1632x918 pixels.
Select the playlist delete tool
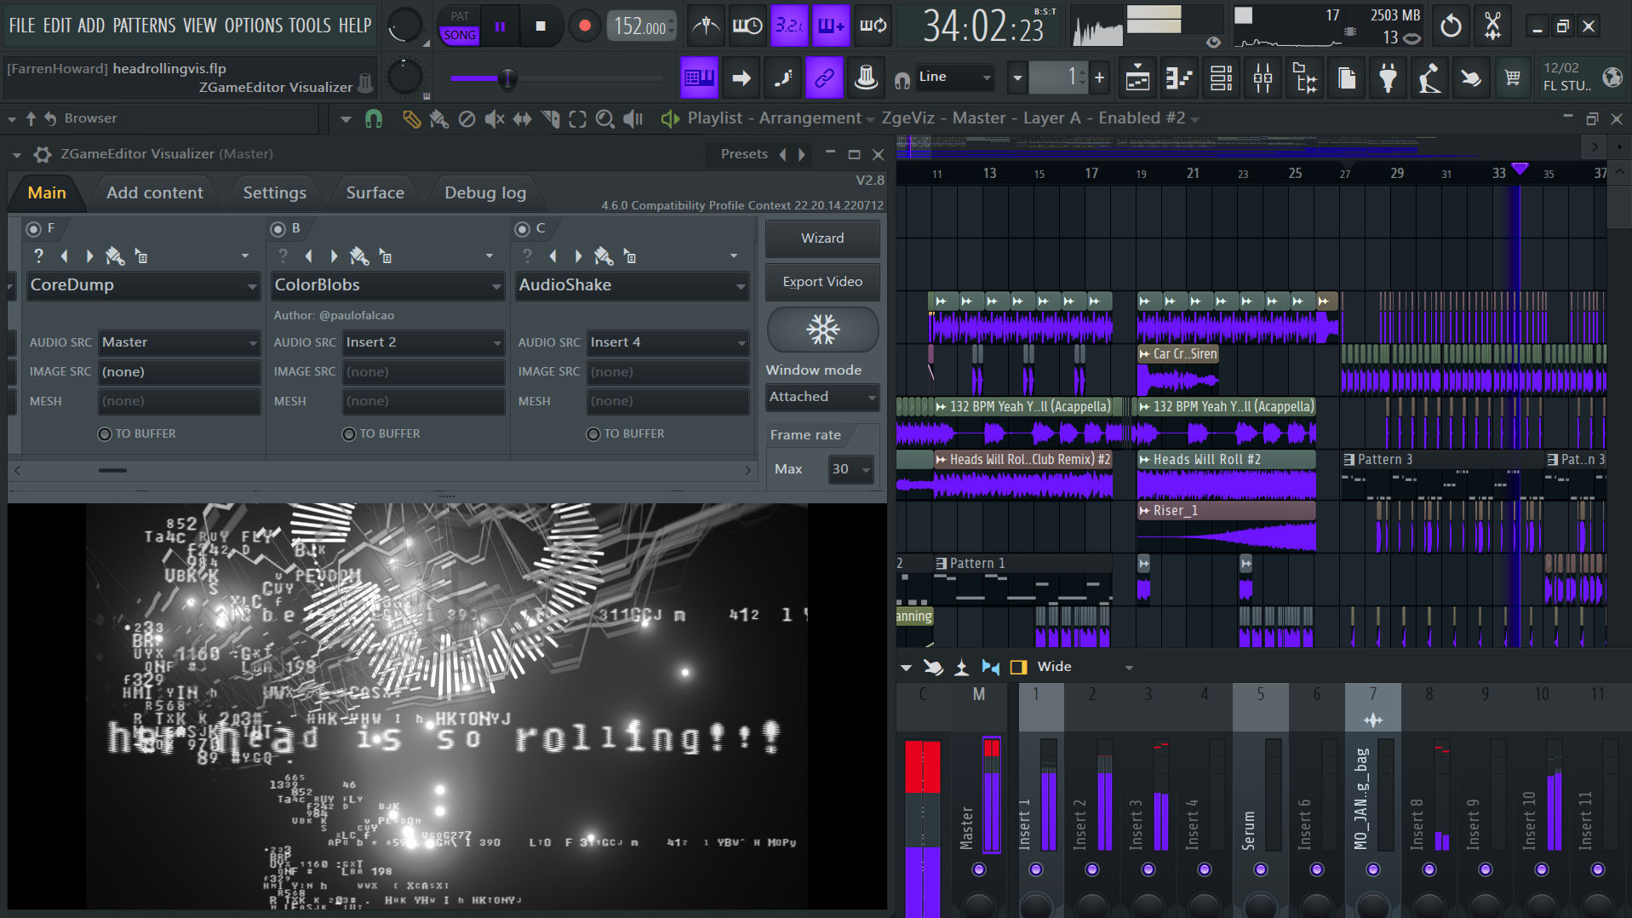tap(467, 119)
